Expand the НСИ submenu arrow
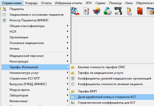 [x=68, y=31]
